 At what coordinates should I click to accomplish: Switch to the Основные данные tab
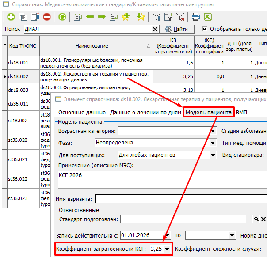tap(82, 113)
